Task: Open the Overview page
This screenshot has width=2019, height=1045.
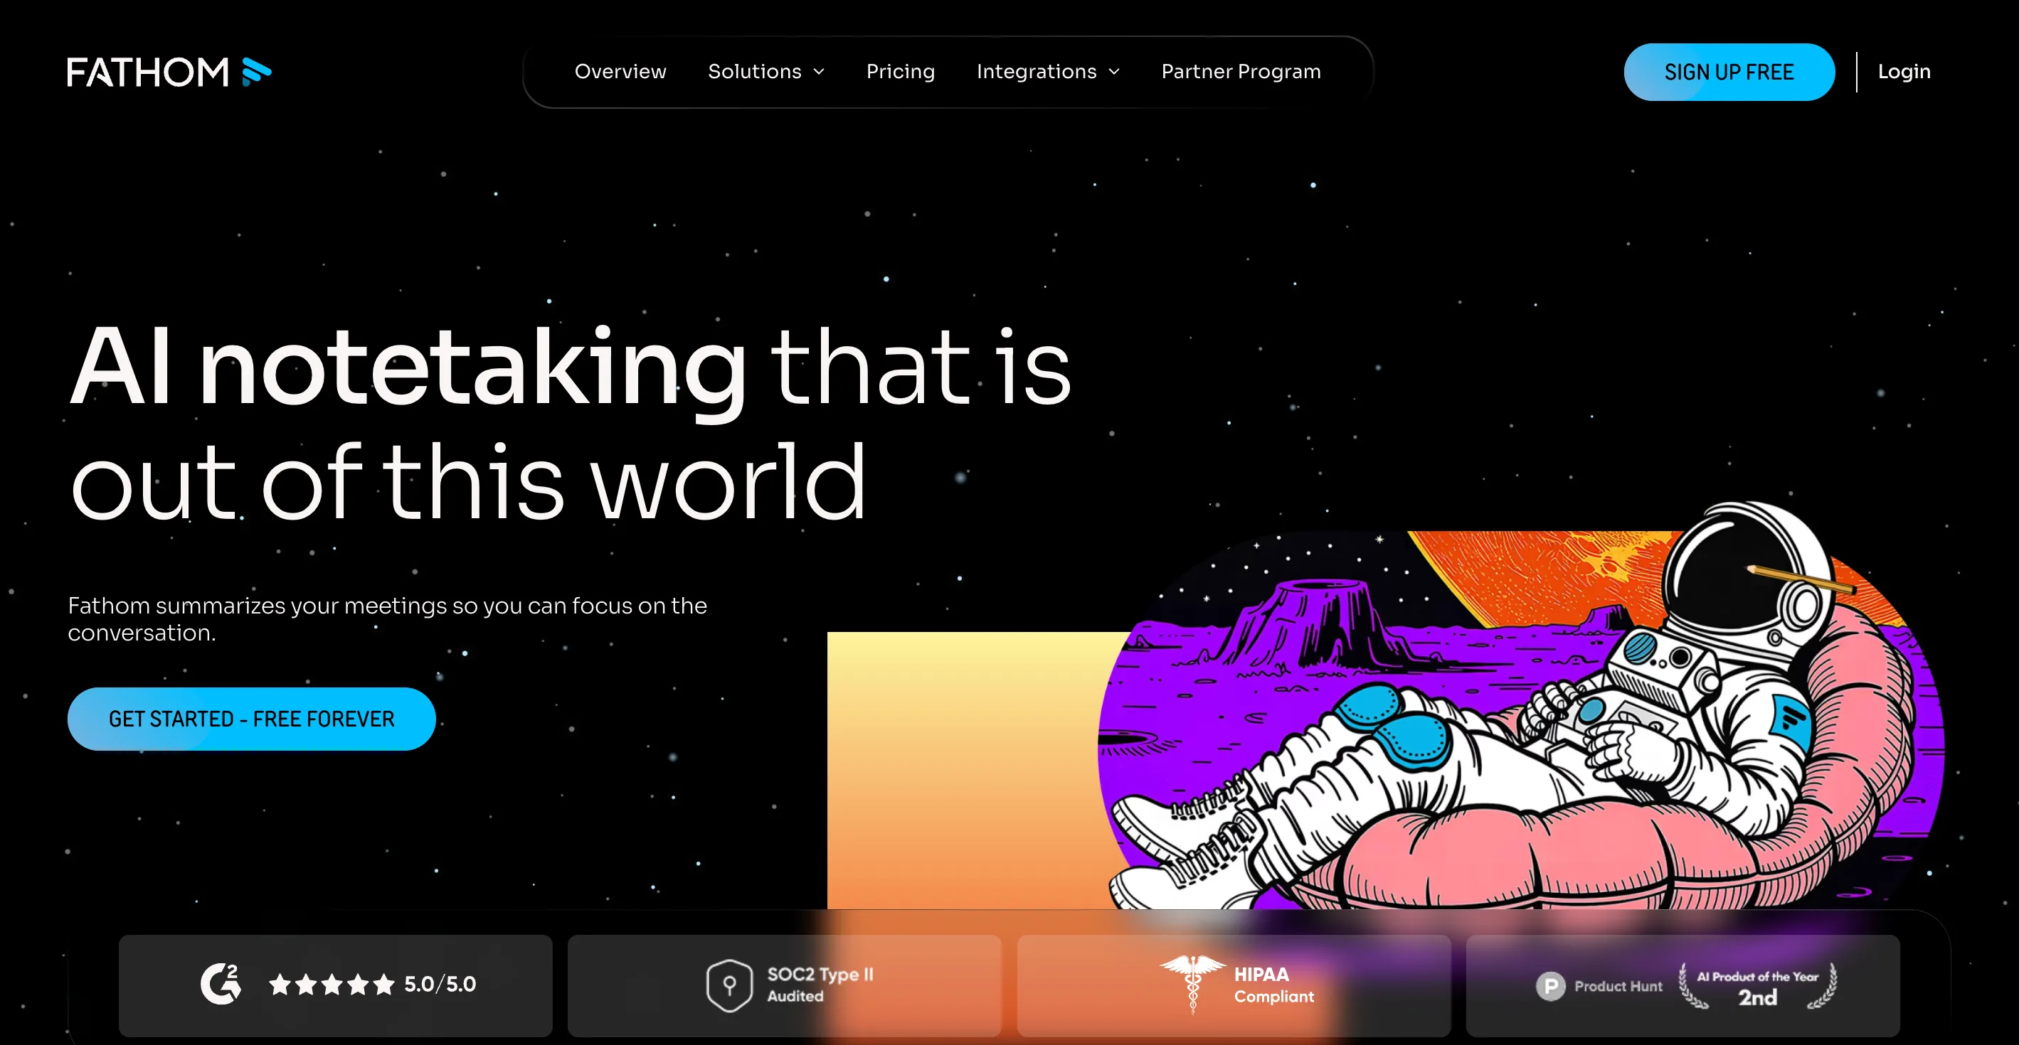Action: click(620, 72)
